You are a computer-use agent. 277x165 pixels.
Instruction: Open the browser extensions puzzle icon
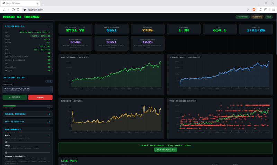pyautogui.click(x=260, y=10)
